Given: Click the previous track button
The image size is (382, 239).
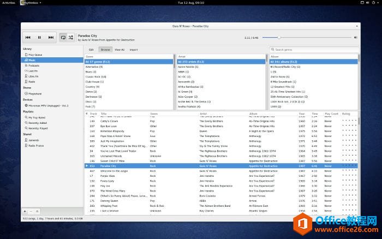Looking at the screenshot, I should pos(27,37).
